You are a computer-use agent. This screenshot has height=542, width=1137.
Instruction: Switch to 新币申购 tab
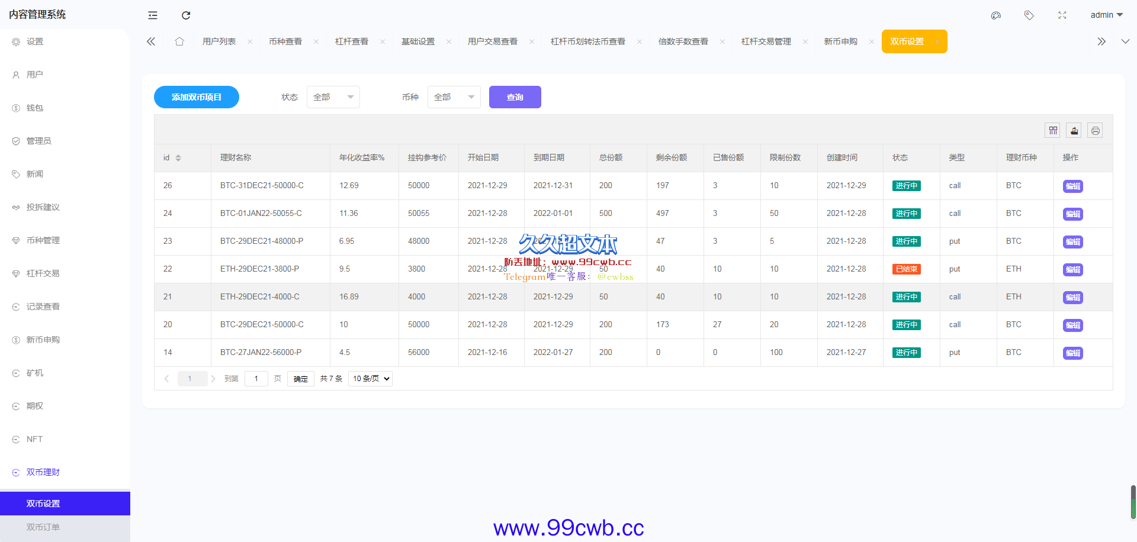tap(841, 41)
